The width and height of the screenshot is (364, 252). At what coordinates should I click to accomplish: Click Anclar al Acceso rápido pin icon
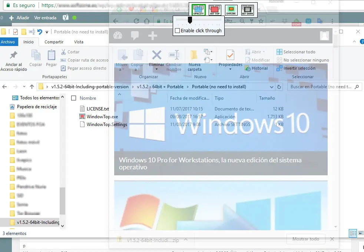click(13, 55)
